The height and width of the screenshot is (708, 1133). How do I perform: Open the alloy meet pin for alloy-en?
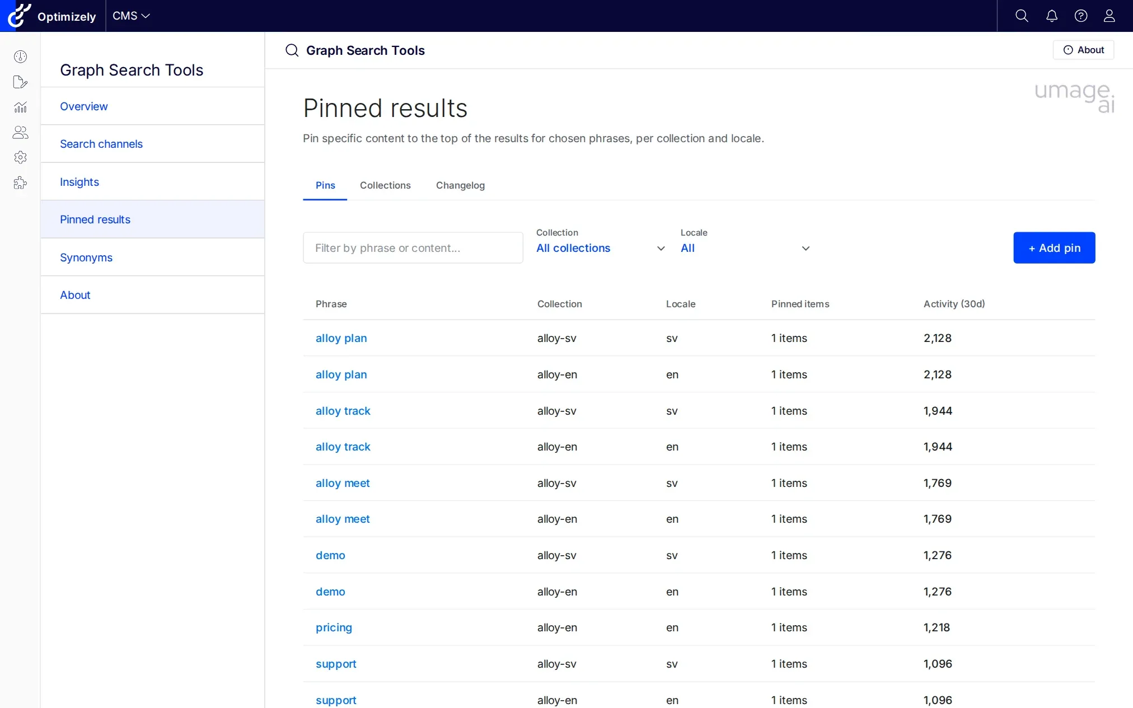click(x=343, y=519)
